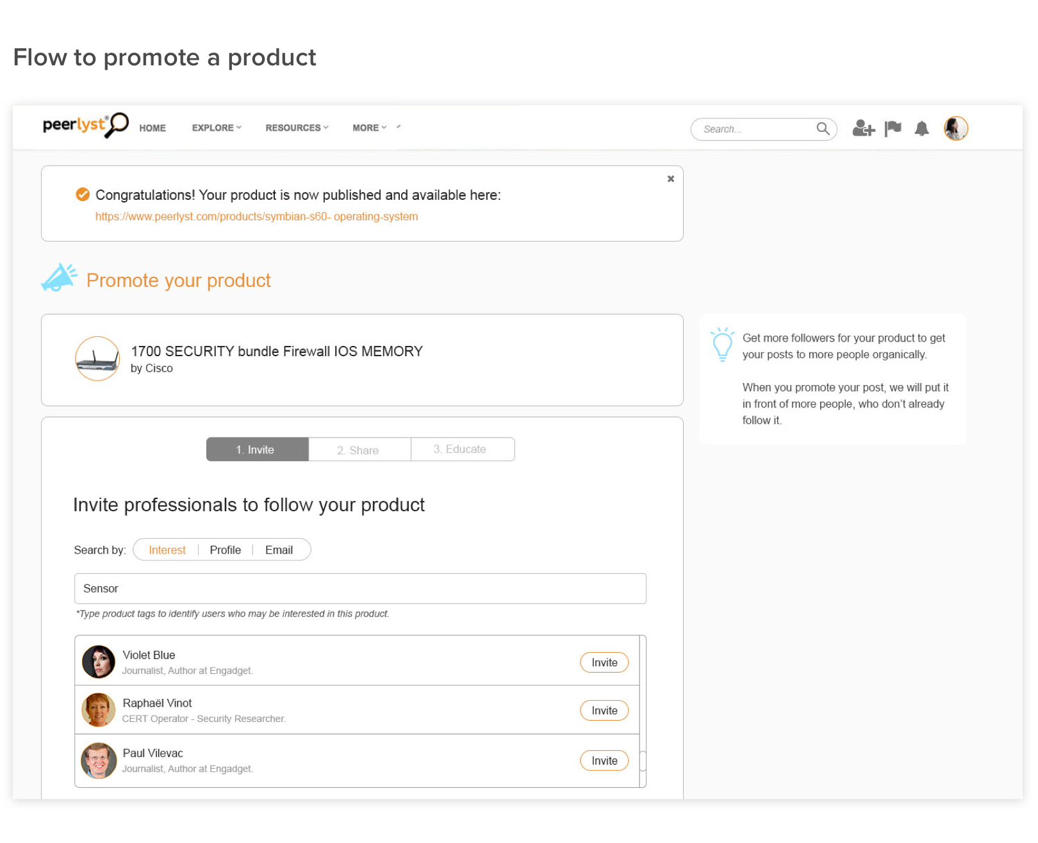Open Violet Blue's avatar
This screenshot has width=1038, height=843.
(99, 662)
